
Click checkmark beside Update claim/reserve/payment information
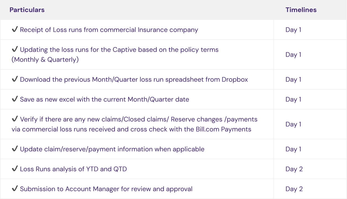[15, 149]
